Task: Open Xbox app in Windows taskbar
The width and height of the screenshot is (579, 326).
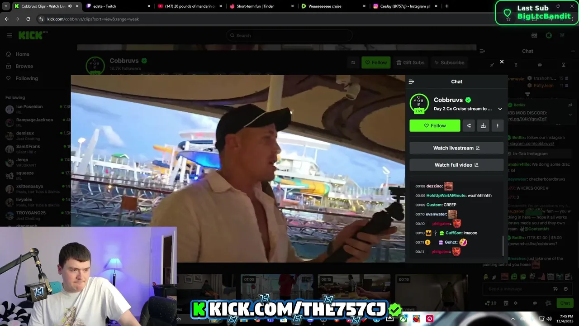Action: tap(403, 319)
